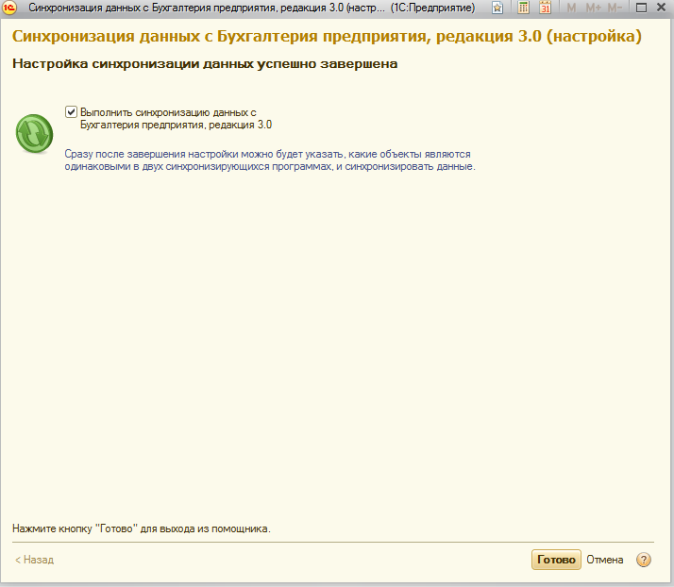Click the checkbox label 'Бухгалтерия предприятия, редакция 3.0'
Image resolution: width=674 pixels, height=587 pixels.
(177, 125)
